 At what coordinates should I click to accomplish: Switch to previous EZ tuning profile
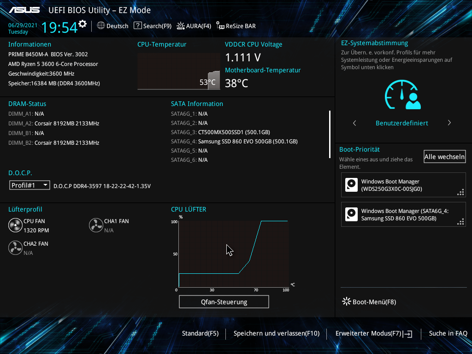354,123
